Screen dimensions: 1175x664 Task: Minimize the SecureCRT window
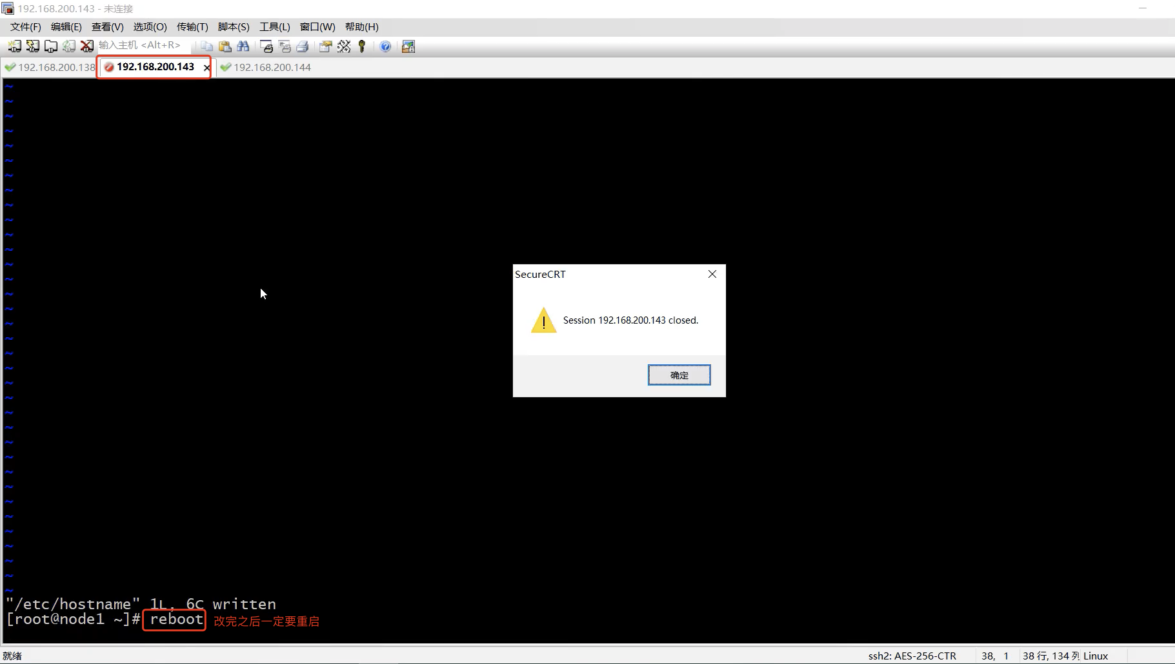tap(1143, 8)
